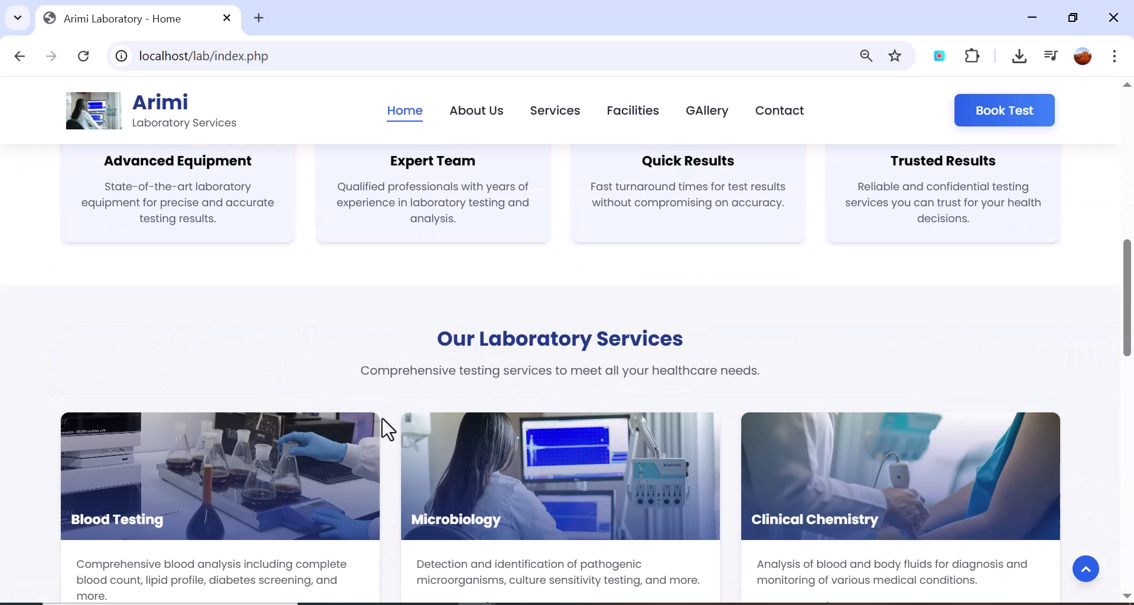Image resolution: width=1134 pixels, height=605 pixels.
Task: Open the media controls icon
Action: pos(1051,56)
